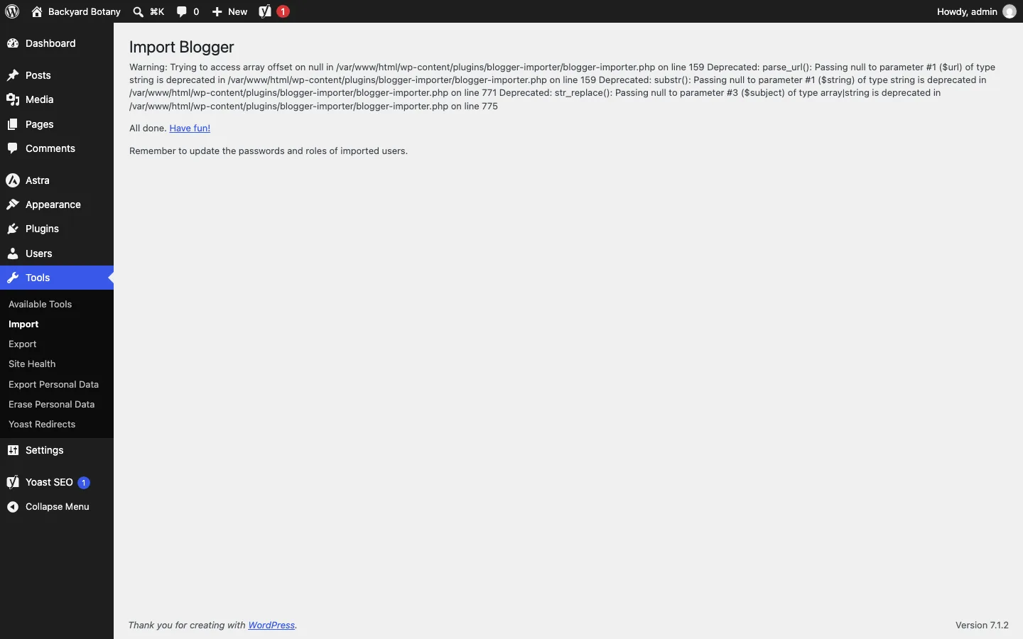Viewport: 1023px width, 639px height.
Task: Click the Media icon in sidebar
Action: tap(13, 100)
